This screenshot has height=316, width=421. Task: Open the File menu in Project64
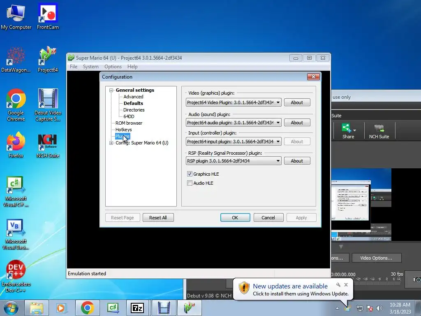coord(74,67)
